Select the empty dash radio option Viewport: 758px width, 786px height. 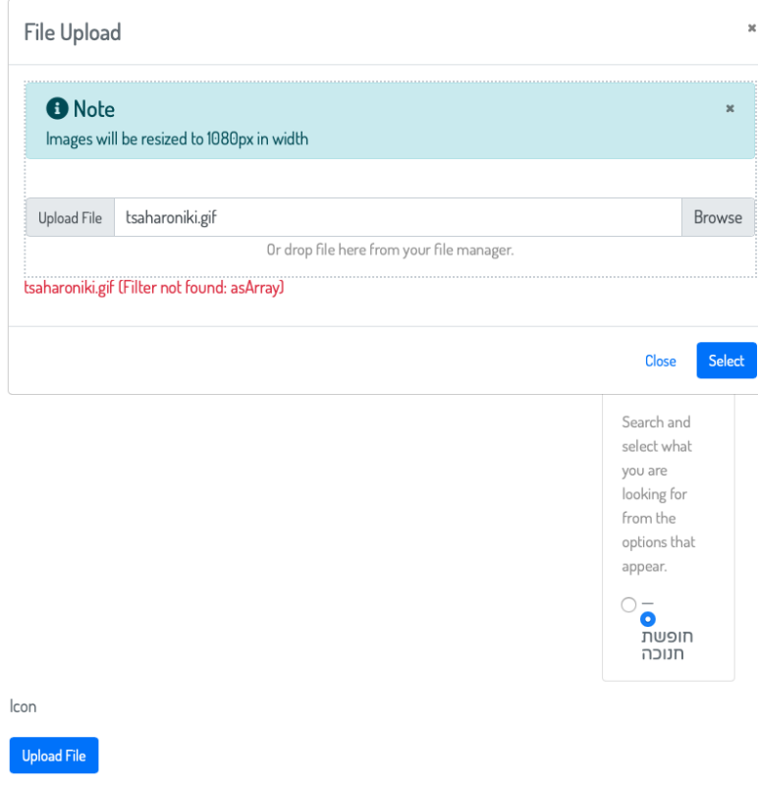click(628, 604)
